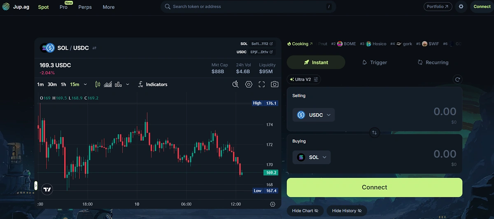Switch selling and buying tokens arrow
This screenshot has height=219, width=494.
click(x=374, y=132)
